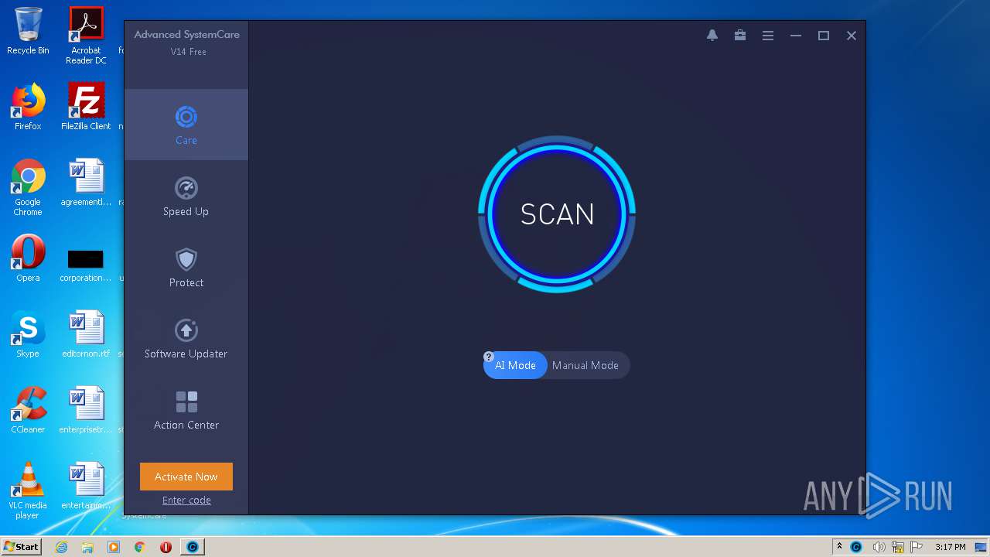
Task: Select the agreementl... Word document on desktop
Action: point(86,183)
